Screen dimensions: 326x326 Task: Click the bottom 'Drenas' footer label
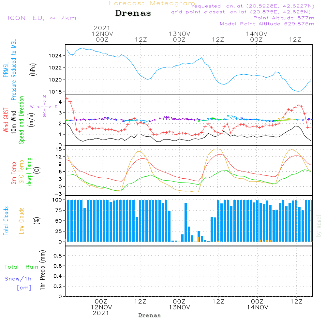coord(150,315)
